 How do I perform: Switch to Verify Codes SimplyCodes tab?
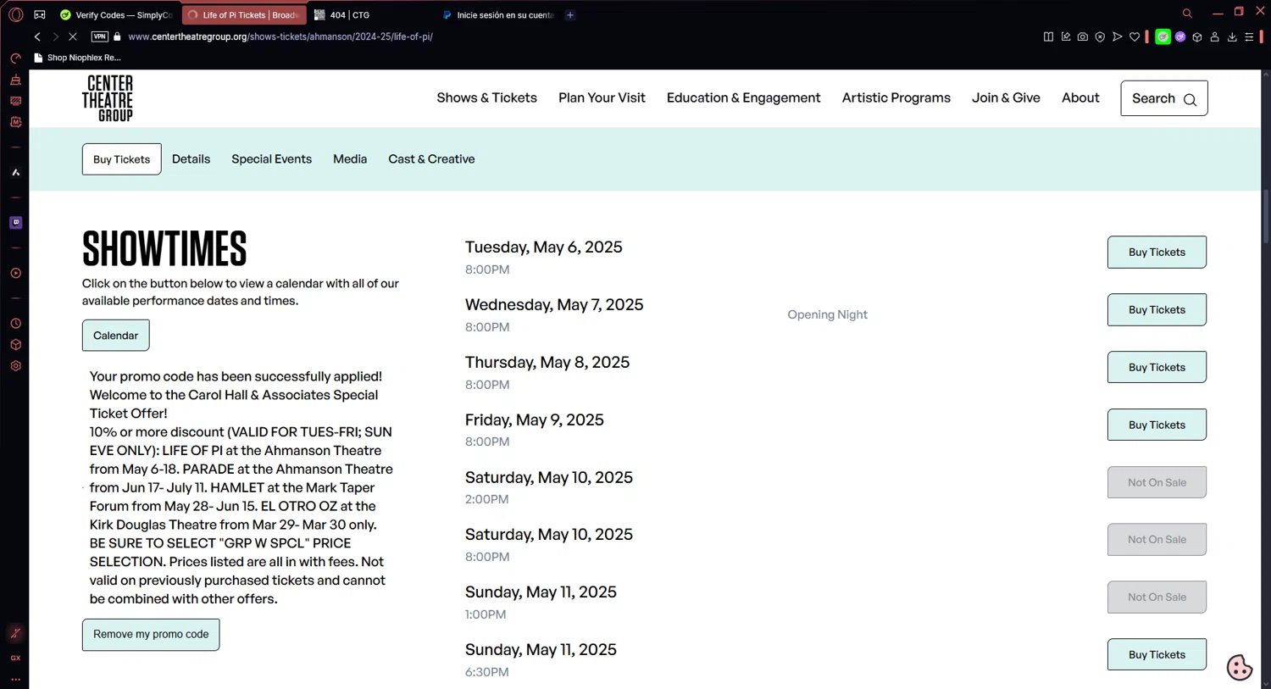click(x=115, y=15)
